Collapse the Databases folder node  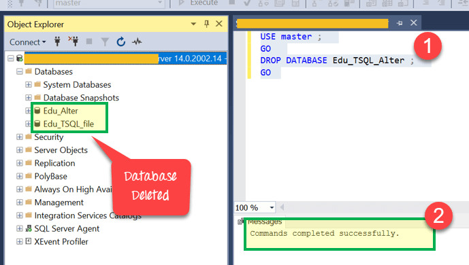(20, 71)
